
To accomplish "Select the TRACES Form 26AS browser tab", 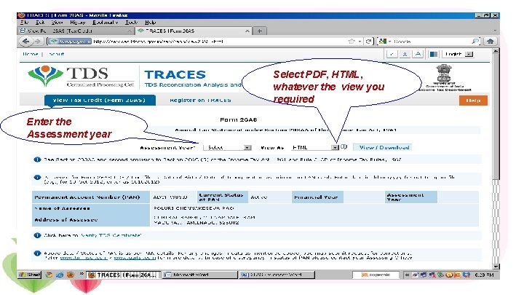I will [194, 31].
